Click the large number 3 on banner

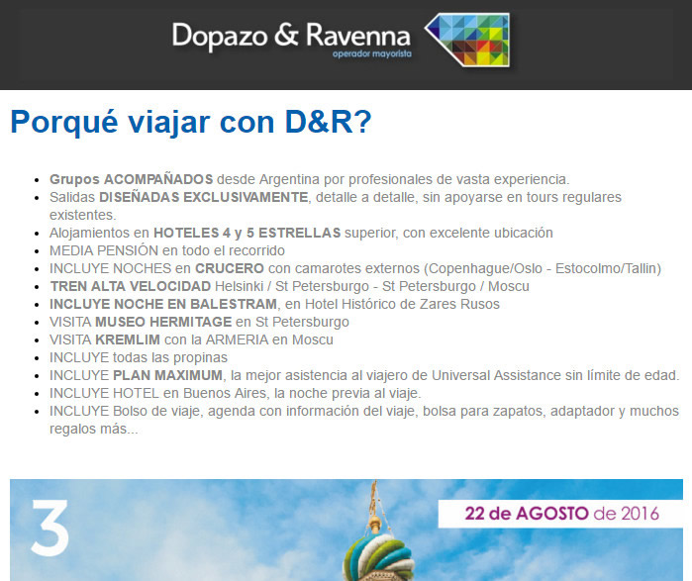coord(49,529)
